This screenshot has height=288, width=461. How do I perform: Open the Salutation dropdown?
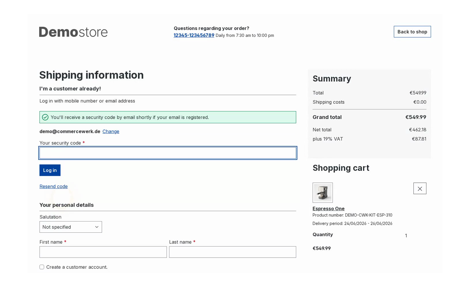pyautogui.click(x=71, y=227)
